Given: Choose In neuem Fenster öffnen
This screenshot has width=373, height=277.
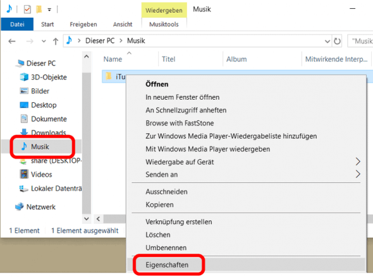Looking at the screenshot, I should click(183, 97).
